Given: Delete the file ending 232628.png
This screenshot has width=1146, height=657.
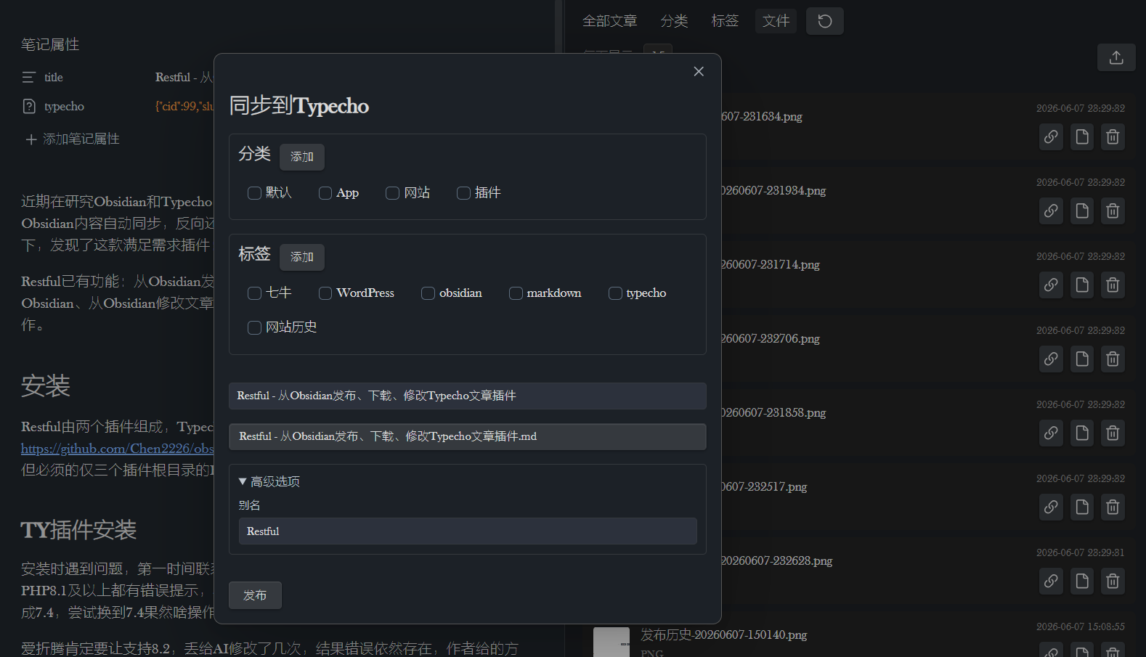Looking at the screenshot, I should [1113, 581].
